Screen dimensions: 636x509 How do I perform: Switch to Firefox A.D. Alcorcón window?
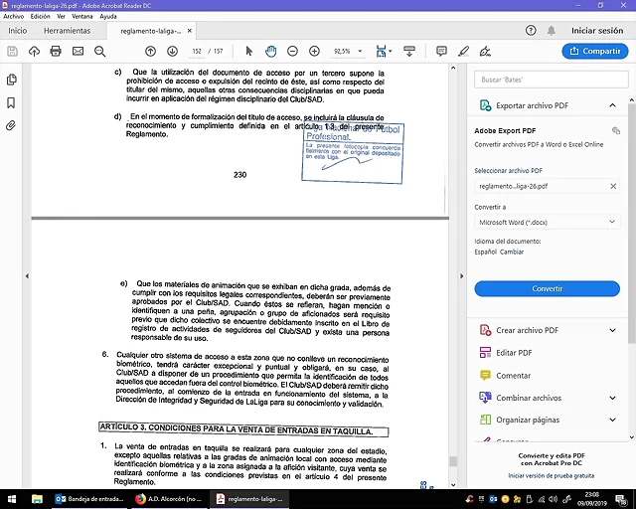[x=170, y=499]
